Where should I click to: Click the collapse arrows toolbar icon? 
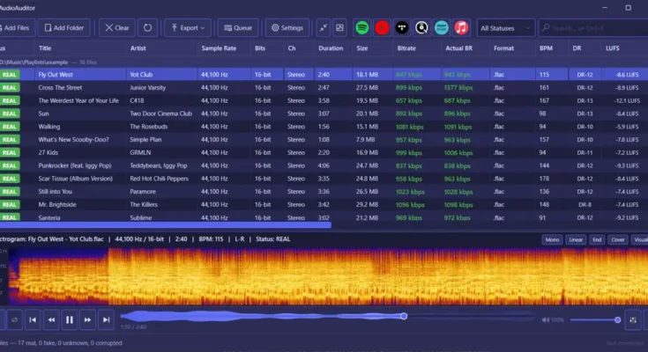324,27
